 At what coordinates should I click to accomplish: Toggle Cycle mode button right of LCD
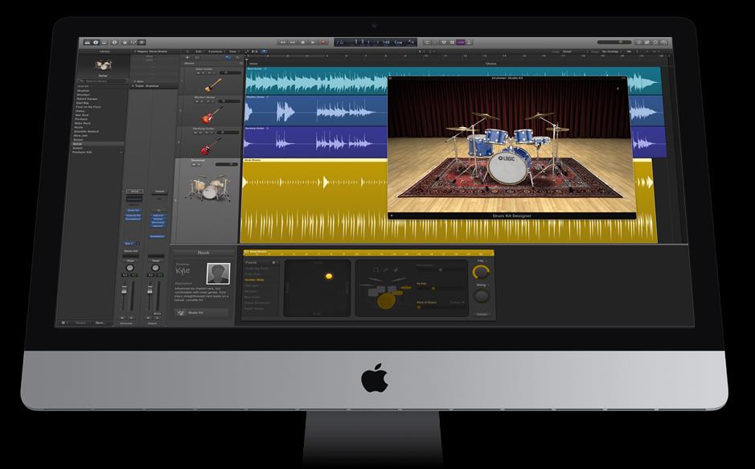(x=428, y=43)
